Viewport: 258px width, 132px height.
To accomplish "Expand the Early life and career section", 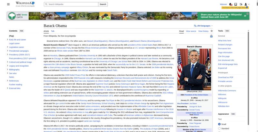I will click(x=7, y=39).
